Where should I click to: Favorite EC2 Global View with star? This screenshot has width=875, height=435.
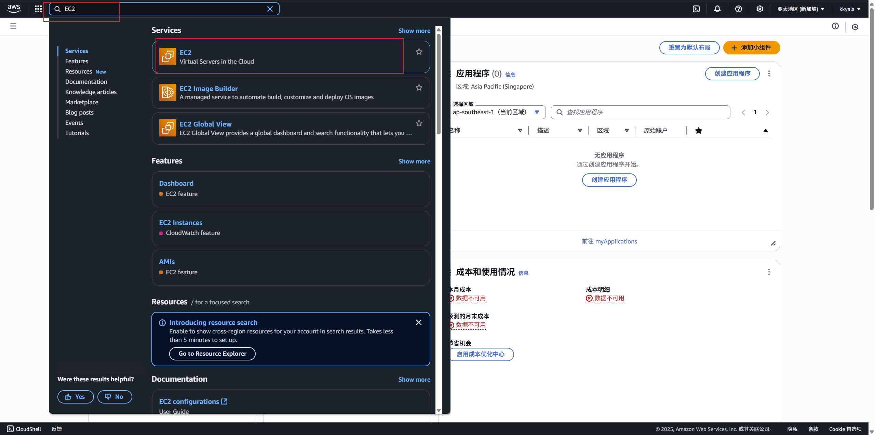419,123
